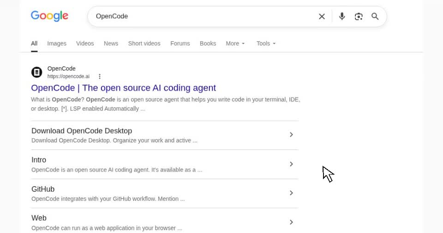Click the OpenCode site favicon
This screenshot has width=443, height=233.
coord(37,72)
